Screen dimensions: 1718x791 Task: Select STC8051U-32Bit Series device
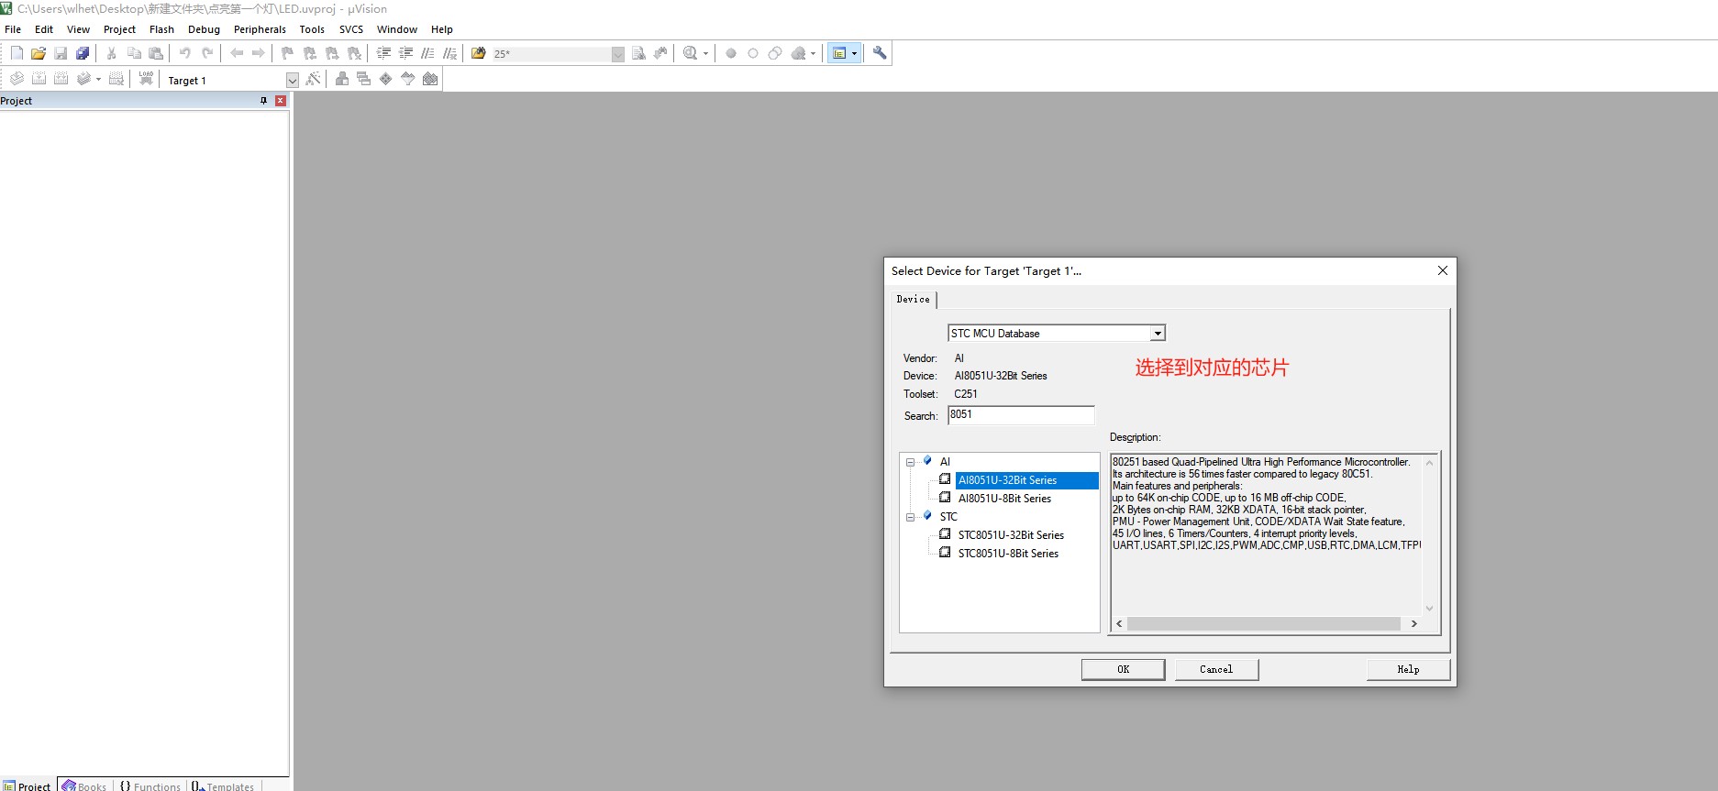(1011, 535)
